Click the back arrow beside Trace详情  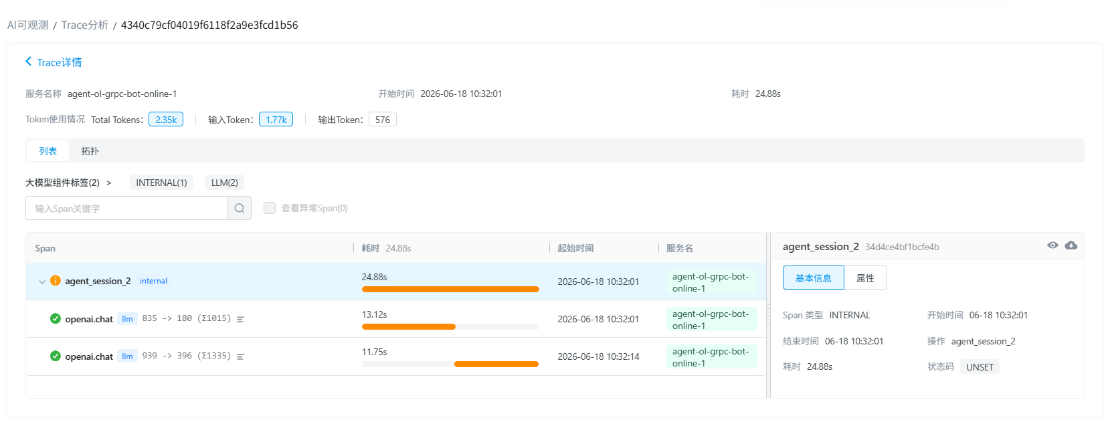(29, 62)
